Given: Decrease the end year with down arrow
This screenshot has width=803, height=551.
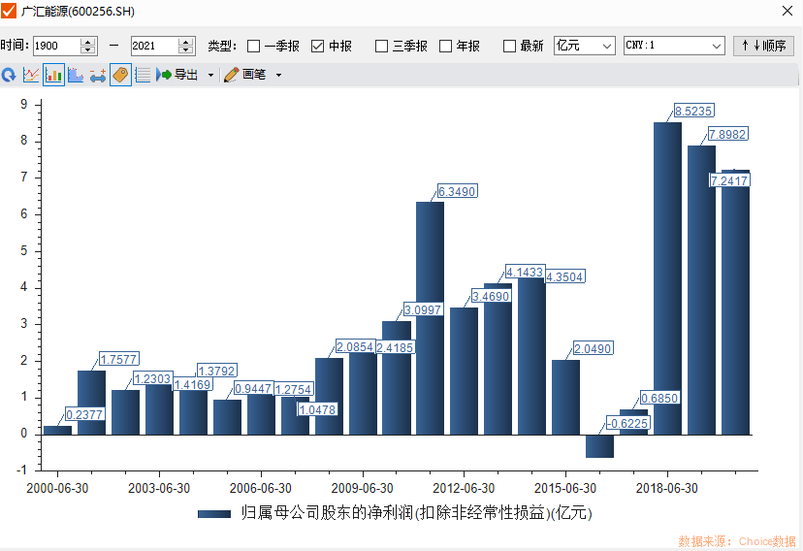Looking at the screenshot, I should pyautogui.click(x=186, y=50).
